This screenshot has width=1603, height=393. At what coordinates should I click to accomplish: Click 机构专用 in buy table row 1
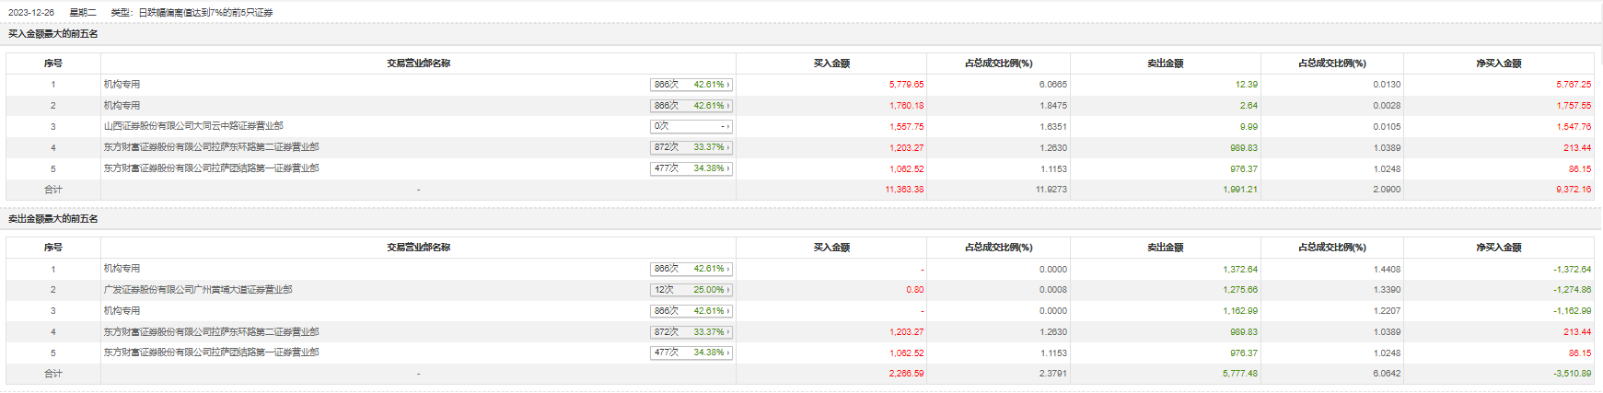(122, 85)
